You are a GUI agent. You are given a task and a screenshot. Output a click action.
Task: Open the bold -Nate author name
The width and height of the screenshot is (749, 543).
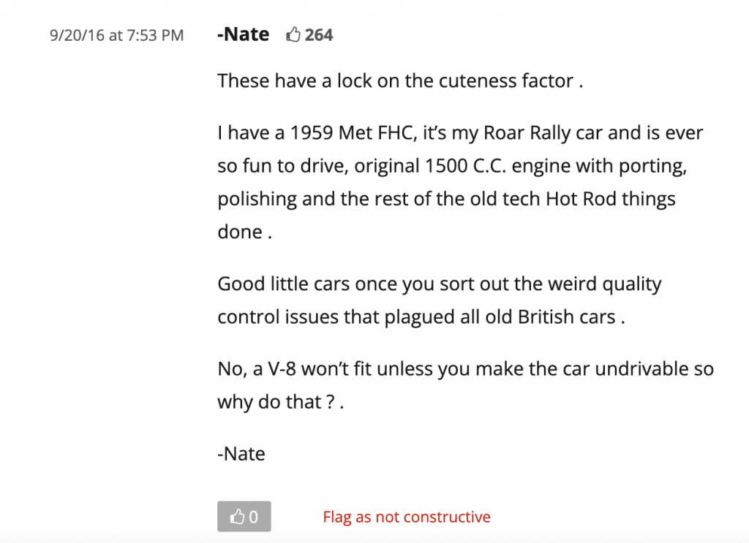[243, 34]
